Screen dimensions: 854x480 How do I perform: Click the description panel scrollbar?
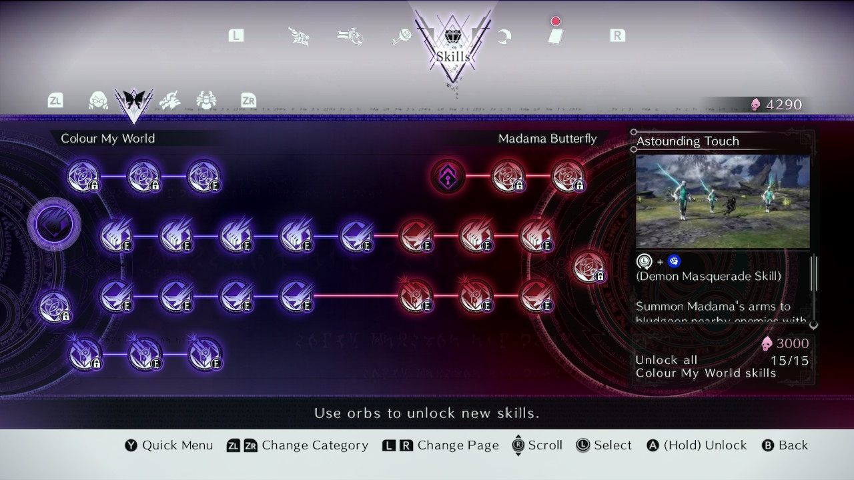point(813,272)
